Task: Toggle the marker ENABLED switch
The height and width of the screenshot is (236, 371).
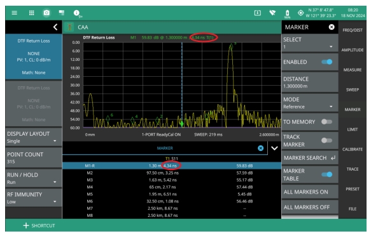Action: click(x=326, y=62)
